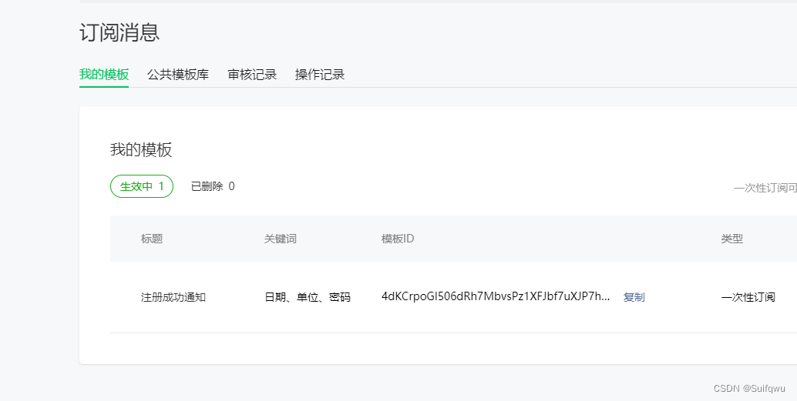
Task: Click the 类型 column header
Action: 732,239
